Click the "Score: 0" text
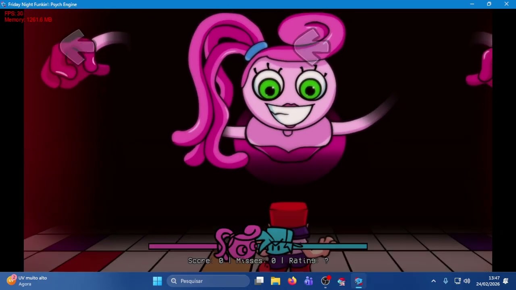 [206, 261]
